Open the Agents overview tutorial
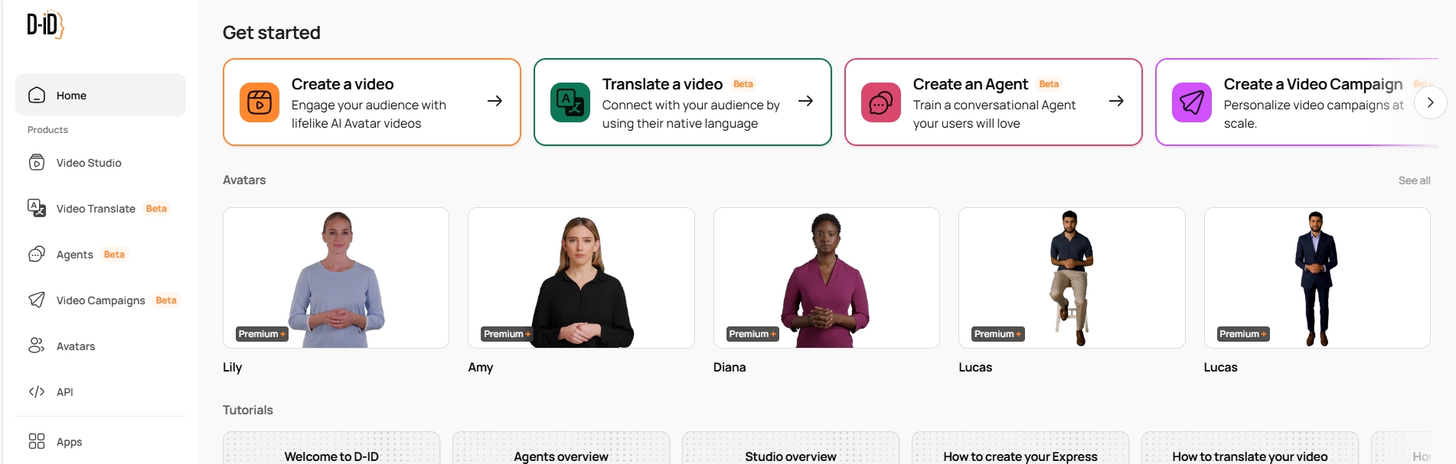The width and height of the screenshot is (1456, 464). (561, 448)
